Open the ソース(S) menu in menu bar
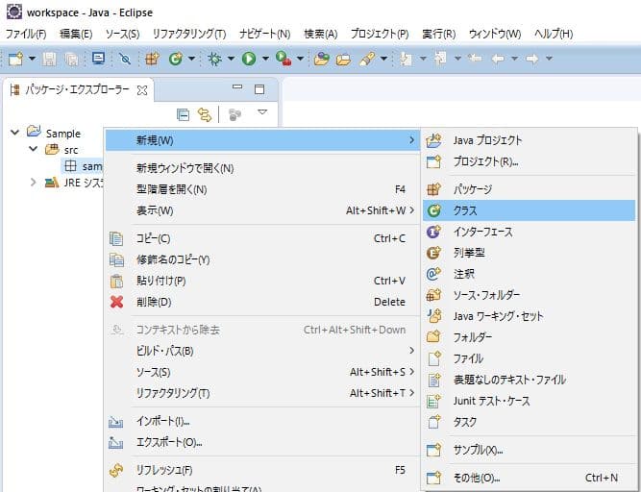Image resolution: width=641 pixels, height=492 pixels. click(121, 34)
